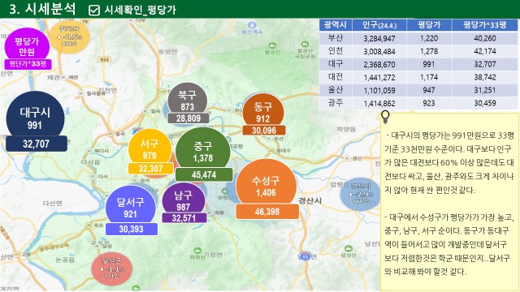The image size is (520, 292).
Task: Click the yellow 서구 979 circle
Action: 149,149
